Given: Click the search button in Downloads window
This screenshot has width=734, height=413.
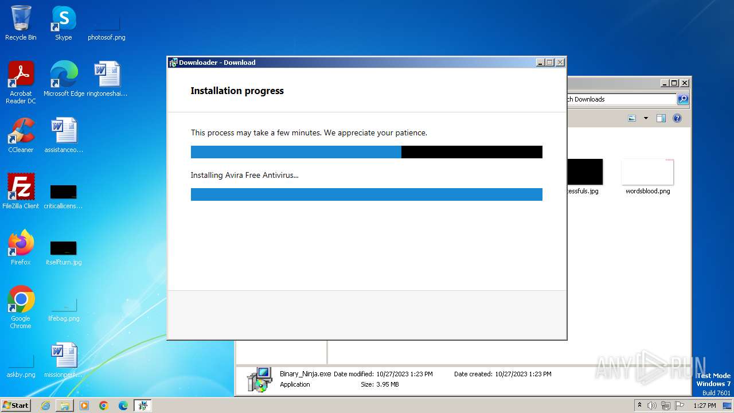Looking at the screenshot, I should (682, 99).
